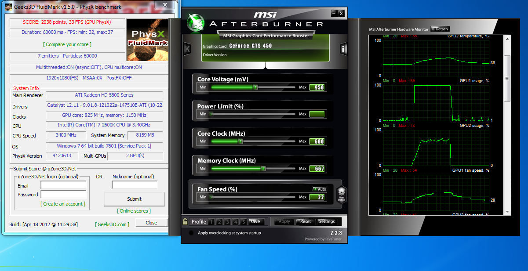
Task: Click the oZone3D Email input field
Action: click(63, 185)
